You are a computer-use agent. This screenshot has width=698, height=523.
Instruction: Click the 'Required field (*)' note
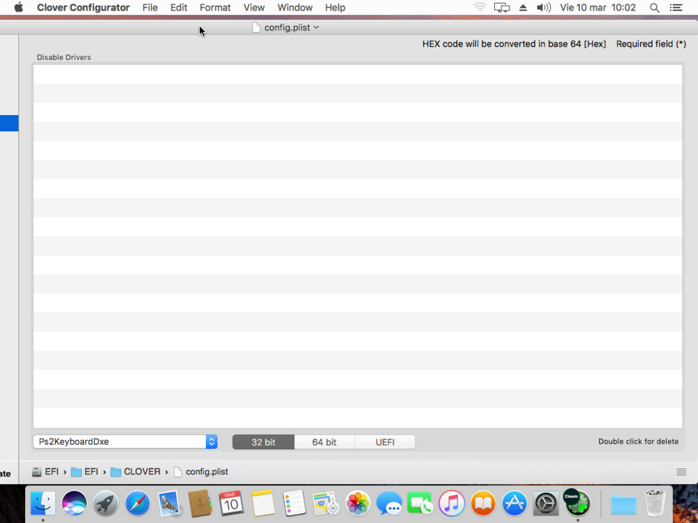tap(651, 44)
